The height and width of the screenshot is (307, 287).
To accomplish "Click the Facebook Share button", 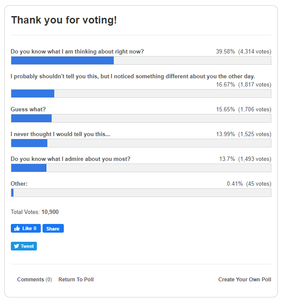I will tap(53, 228).
